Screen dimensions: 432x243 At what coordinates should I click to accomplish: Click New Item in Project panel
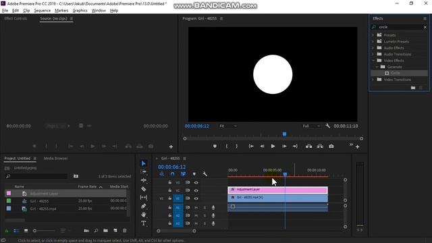115,231
